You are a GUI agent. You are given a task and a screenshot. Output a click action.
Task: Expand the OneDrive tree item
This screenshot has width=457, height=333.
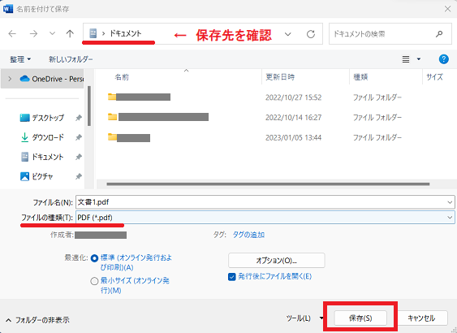pyautogui.click(x=10, y=79)
